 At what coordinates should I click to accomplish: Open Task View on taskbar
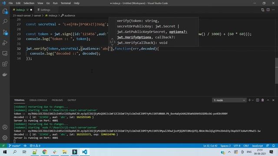coord(24,152)
